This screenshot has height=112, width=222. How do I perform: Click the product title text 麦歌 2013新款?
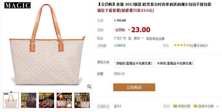(x=129, y=4)
